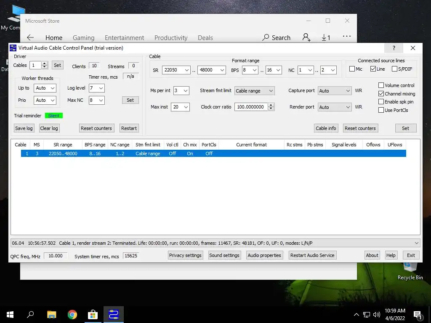Viewport: 431px width, 323px height.
Task: Open the Worker threads Up to dropdown
Action: click(45, 88)
